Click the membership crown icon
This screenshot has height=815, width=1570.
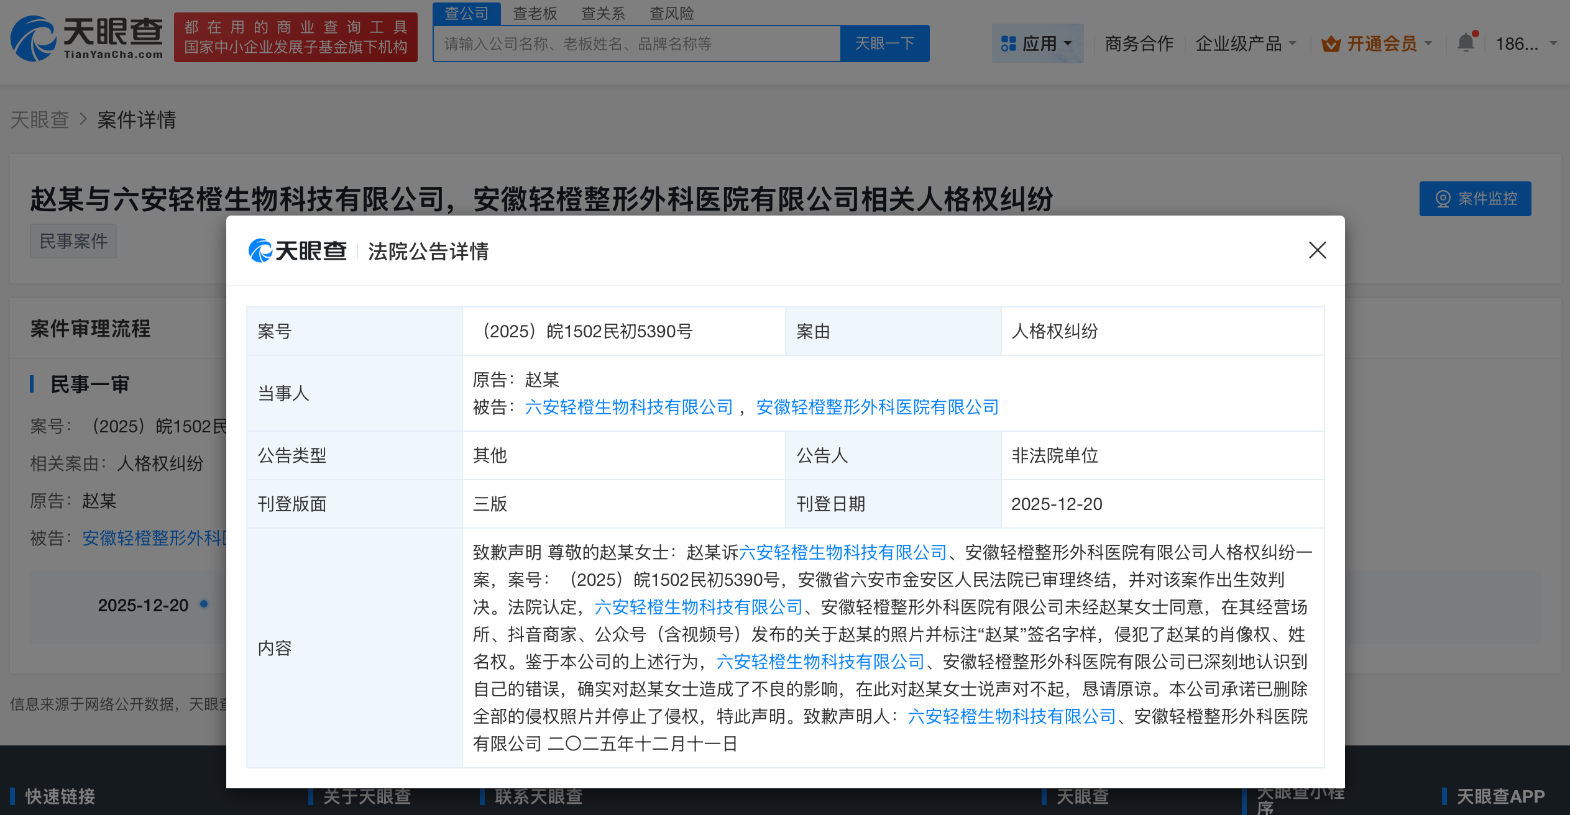click(1331, 44)
